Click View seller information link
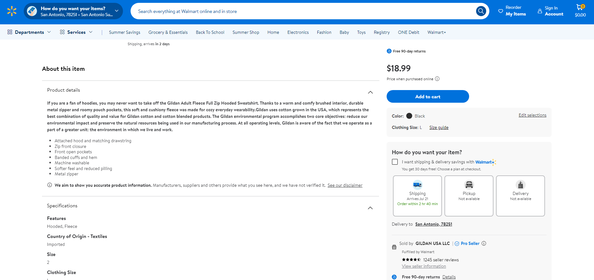The image size is (594, 280). click(x=424, y=266)
